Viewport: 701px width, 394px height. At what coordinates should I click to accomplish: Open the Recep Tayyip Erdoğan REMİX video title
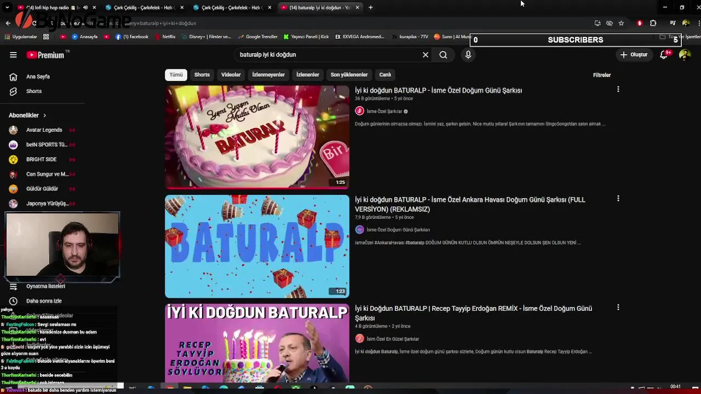(x=473, y=313)
